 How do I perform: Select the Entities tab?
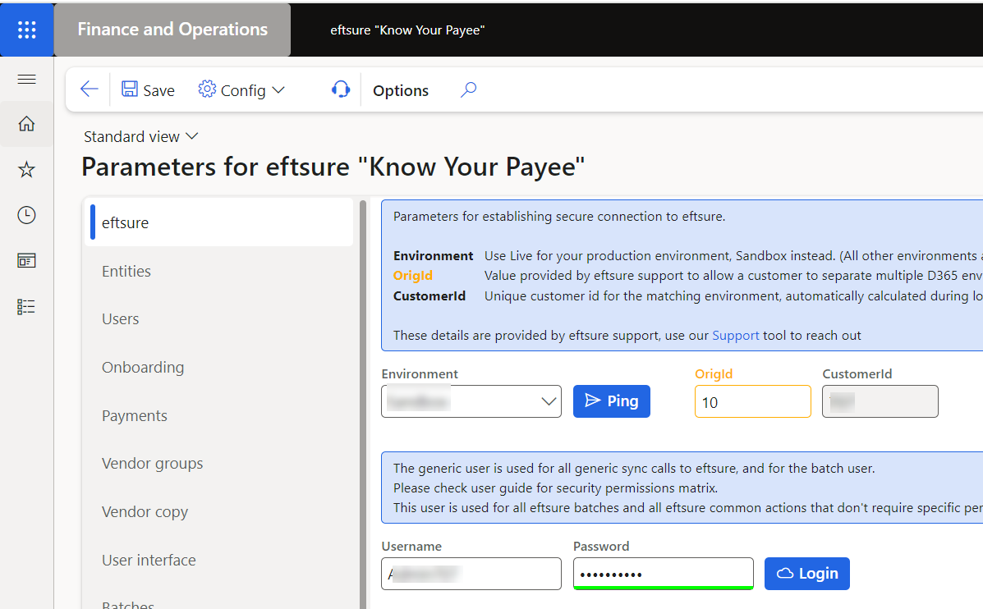218,272
